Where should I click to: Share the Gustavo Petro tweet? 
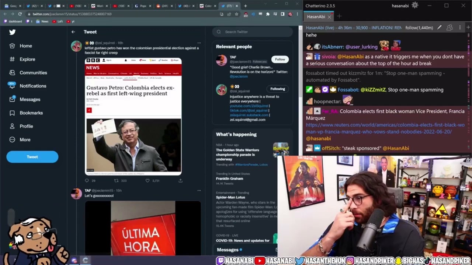pyautogui.click(x=180, y=181)
